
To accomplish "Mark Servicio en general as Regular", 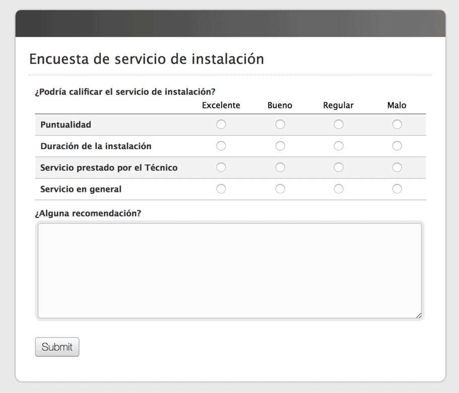I will point(339,189).
